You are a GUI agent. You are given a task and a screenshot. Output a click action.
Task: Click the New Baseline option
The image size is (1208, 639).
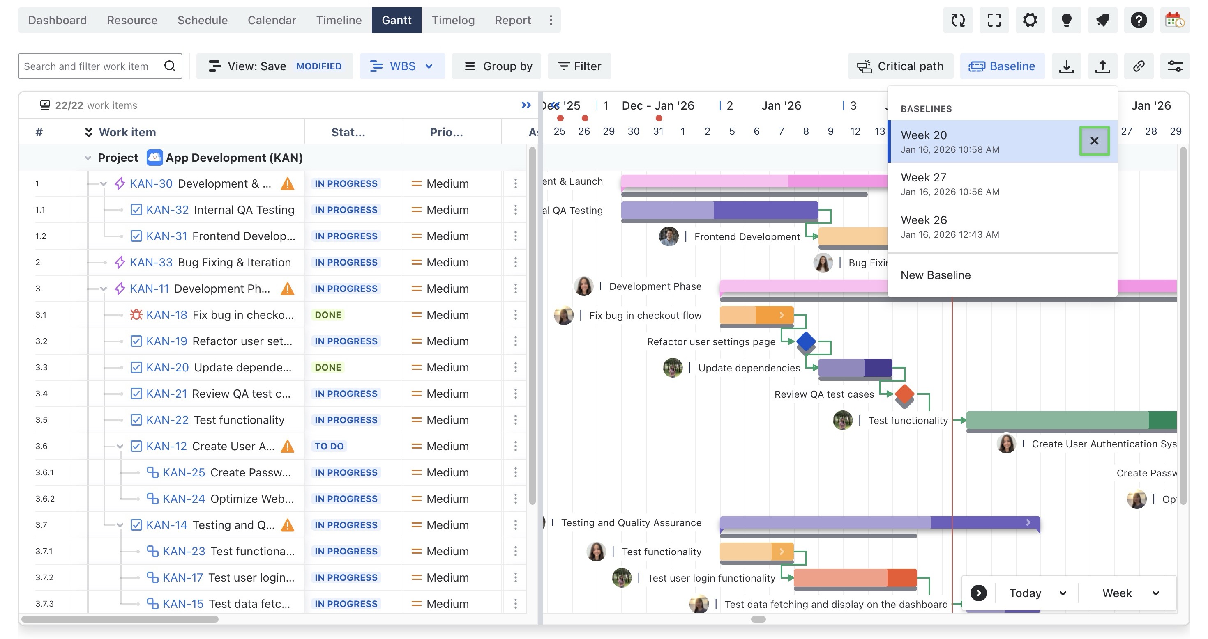pos(935,275)
